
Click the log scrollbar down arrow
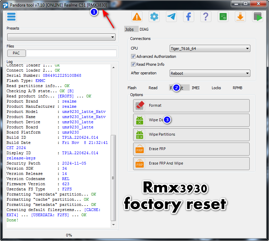click(x=113, y=224)
